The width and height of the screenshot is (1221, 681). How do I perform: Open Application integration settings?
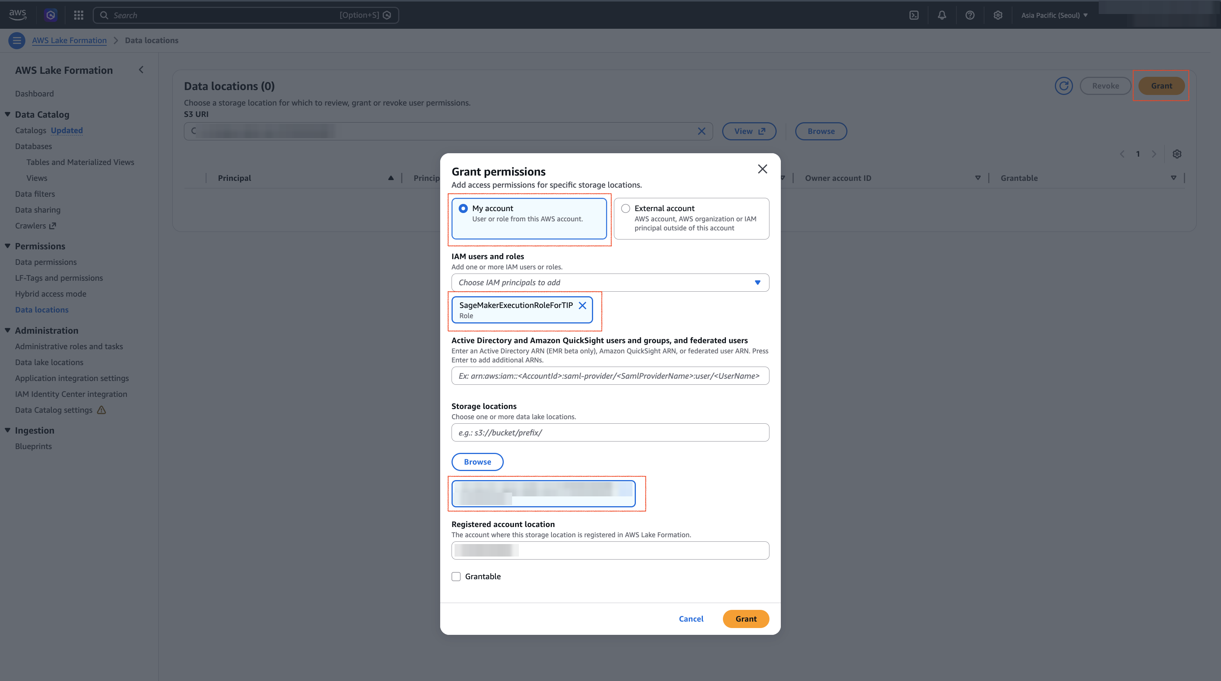click(x=72, y=378)
